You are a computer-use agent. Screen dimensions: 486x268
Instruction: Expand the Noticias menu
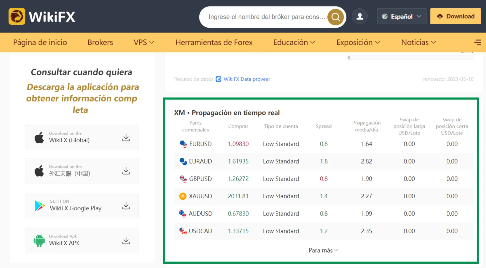tap(419, 42)
